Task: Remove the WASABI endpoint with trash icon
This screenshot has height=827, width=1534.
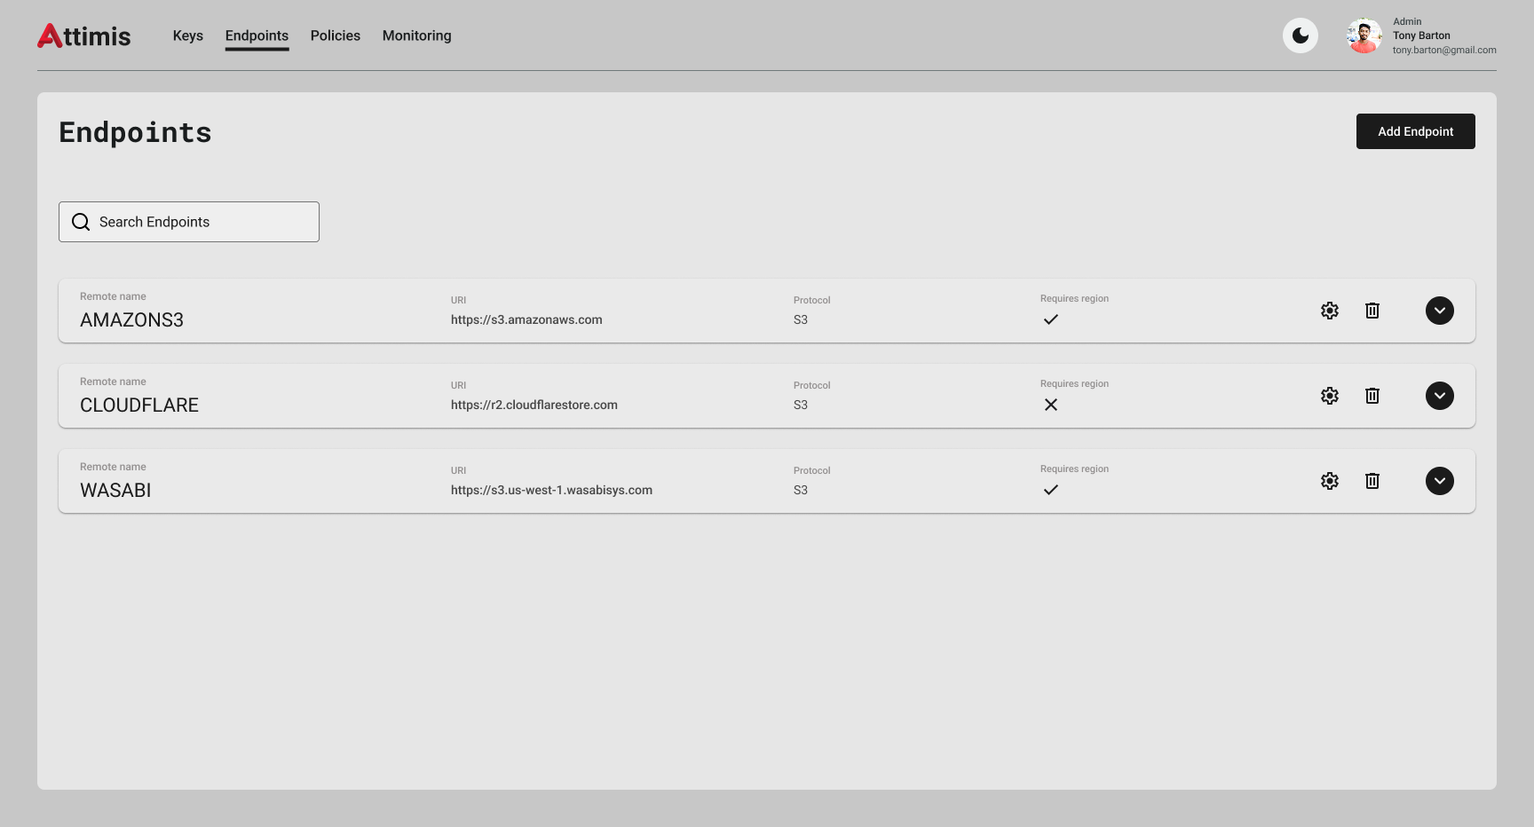Action: (1372, 481)
